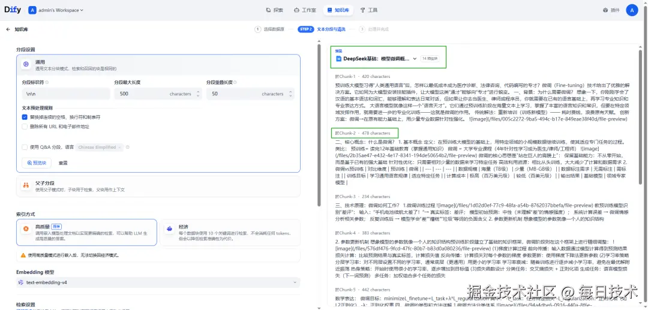Click the Dify logo

click(x=13, y=10)
